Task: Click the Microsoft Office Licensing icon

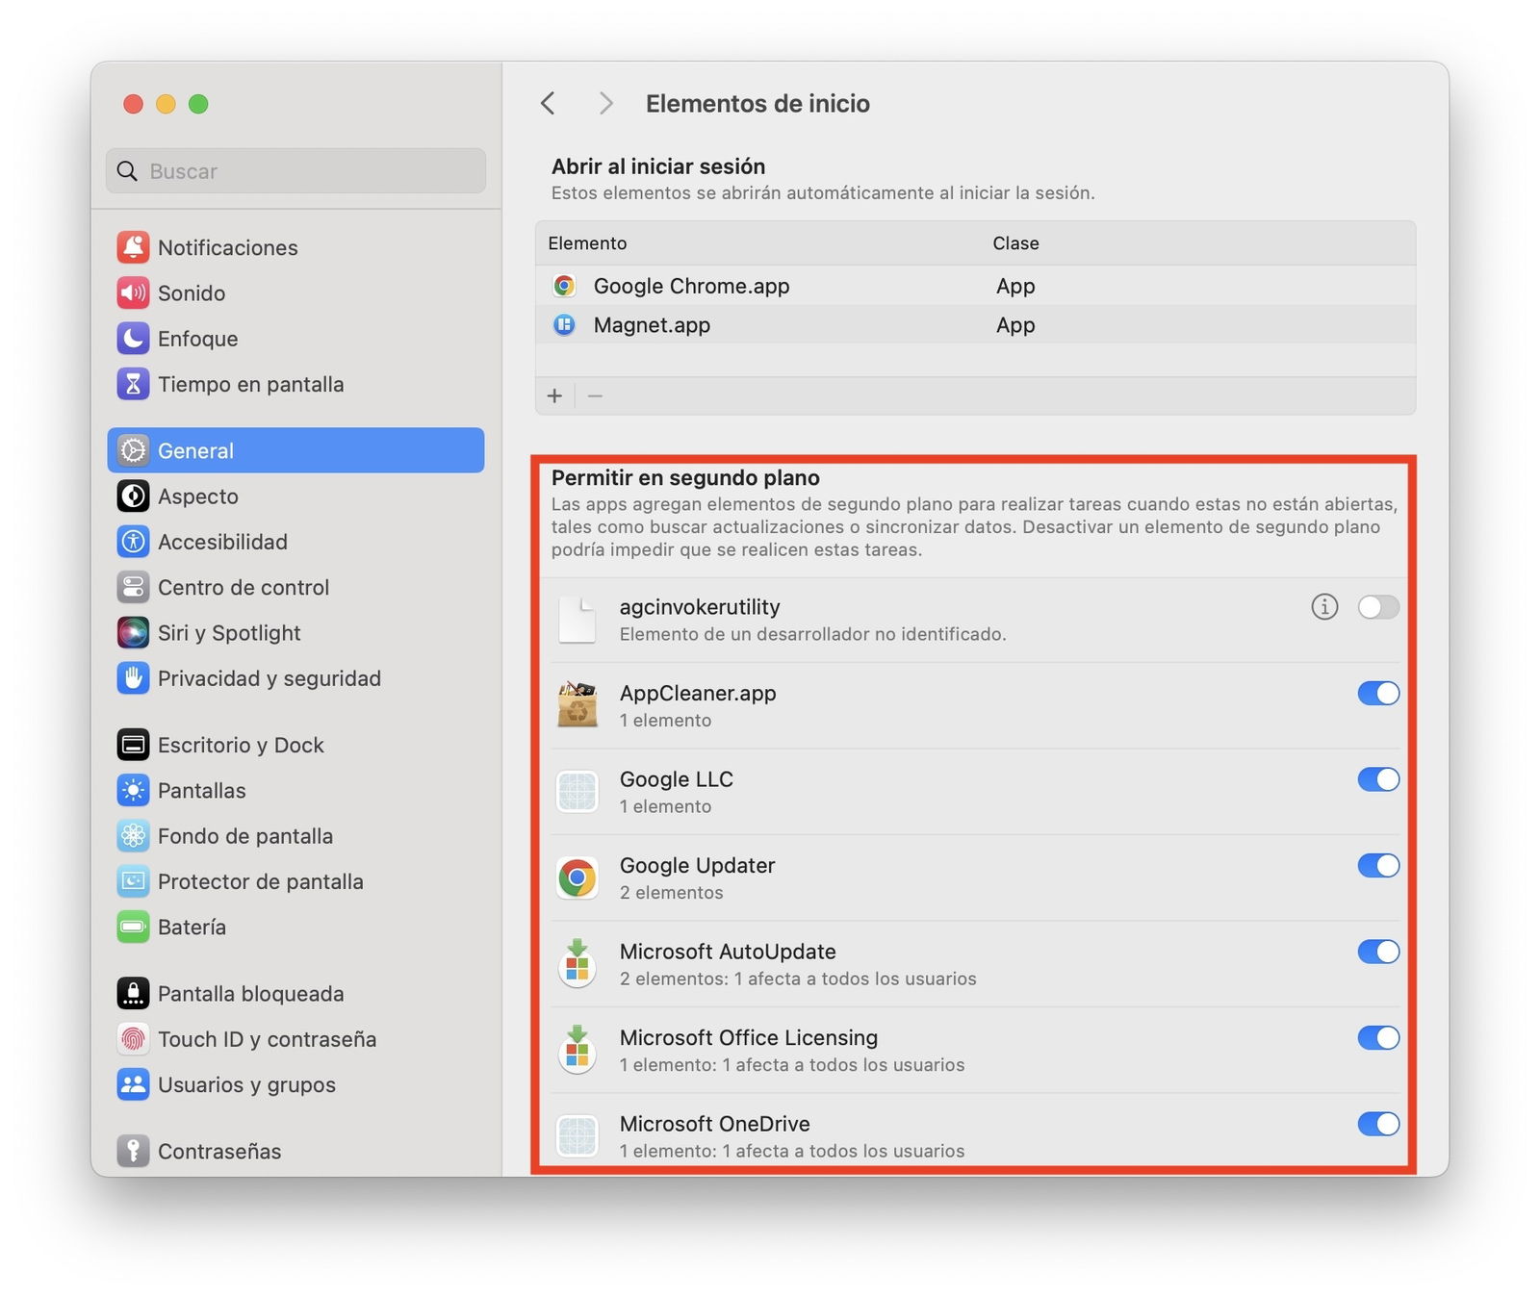Action: click(x=577, y=1050)
